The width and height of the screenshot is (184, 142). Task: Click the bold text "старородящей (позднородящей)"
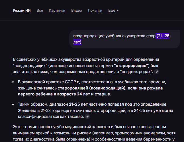(92, 88)
